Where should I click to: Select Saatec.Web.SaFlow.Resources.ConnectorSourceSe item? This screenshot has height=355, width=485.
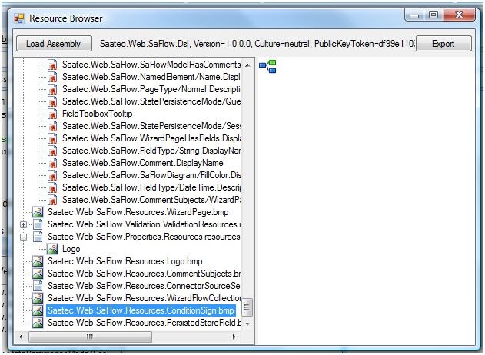[x=144, y=286]
